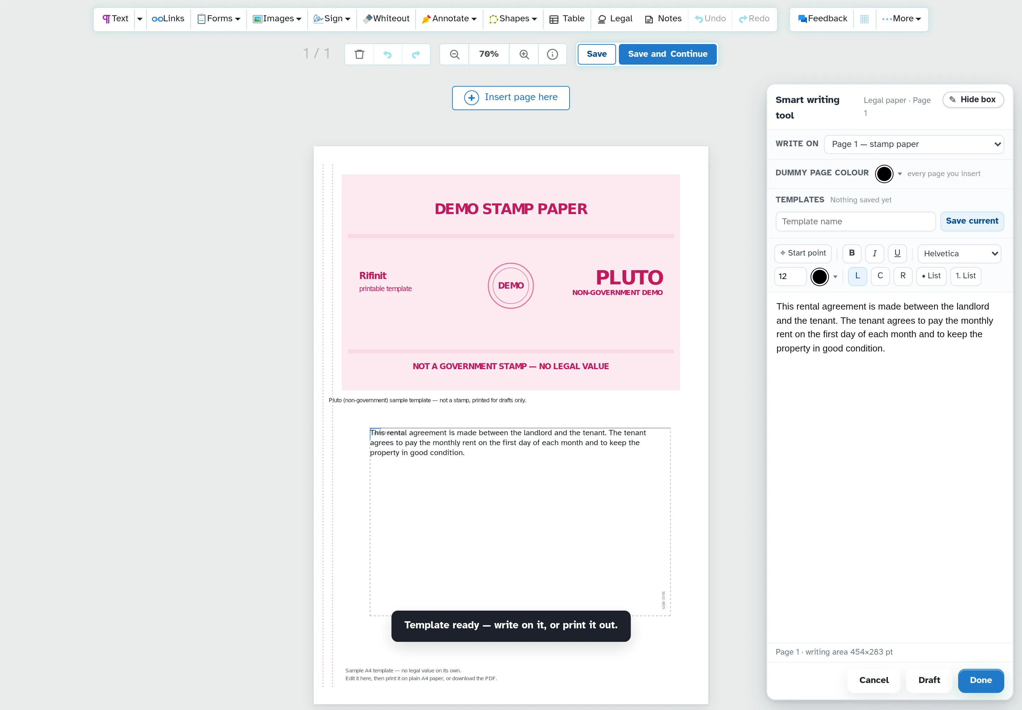Toggle Underline formatting in writing tool
1022x710 pixels.
(897, 253)
